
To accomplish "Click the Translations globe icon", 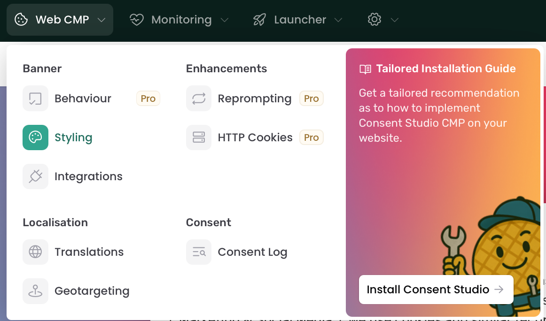I will click(x=36, y=252).
